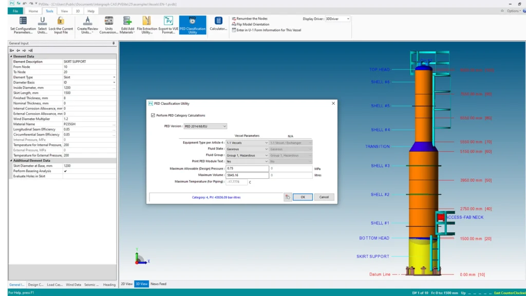Uncheck Perform PED Category Calculations
This screenshot has height=296, width=526.
pos(153,116)
